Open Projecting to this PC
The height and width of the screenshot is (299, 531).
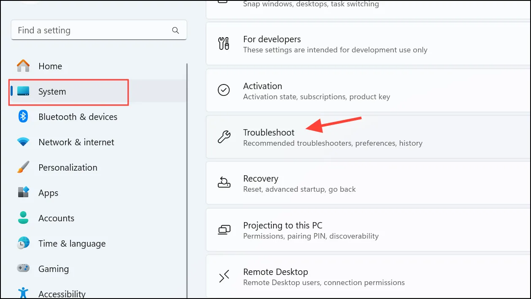(x=368, y=230)
